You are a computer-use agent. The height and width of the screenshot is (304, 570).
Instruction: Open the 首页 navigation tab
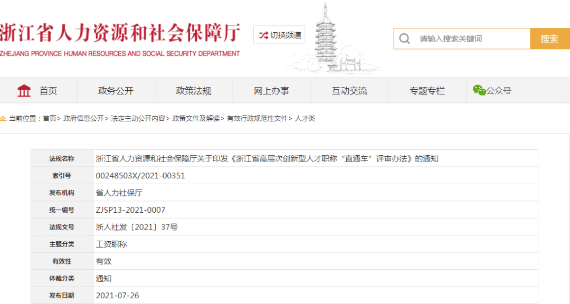(38, 91)
